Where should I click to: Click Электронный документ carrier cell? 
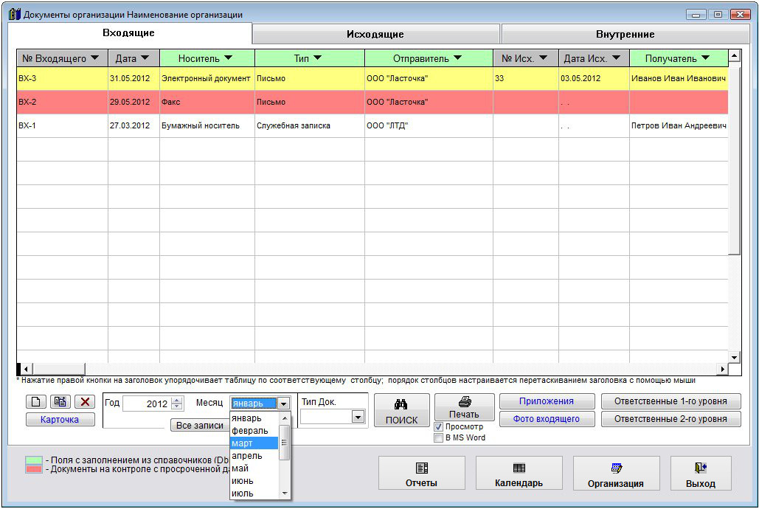207,78
